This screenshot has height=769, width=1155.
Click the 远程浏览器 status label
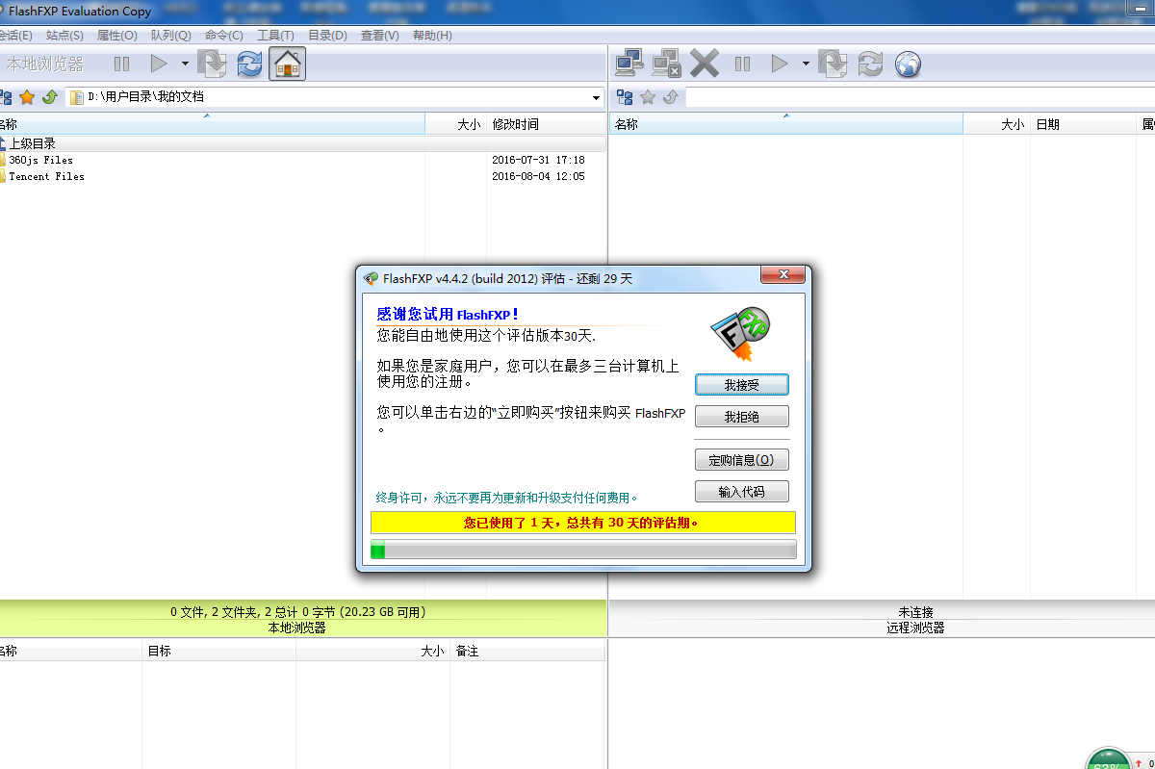tap(915, 628)
